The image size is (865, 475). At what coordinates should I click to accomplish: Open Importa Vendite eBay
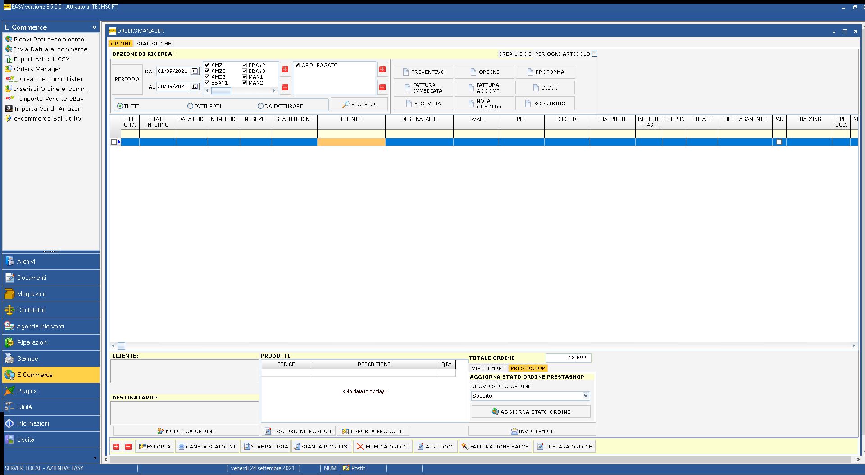[x=45, y=99]
